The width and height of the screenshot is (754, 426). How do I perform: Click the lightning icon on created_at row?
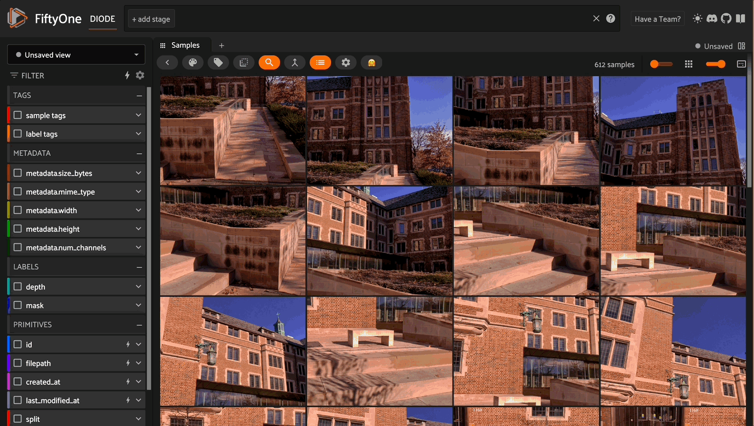[x=128, y=382]
